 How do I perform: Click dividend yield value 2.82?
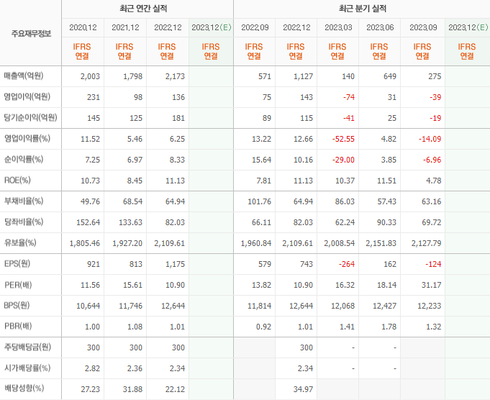pos(92,369)
